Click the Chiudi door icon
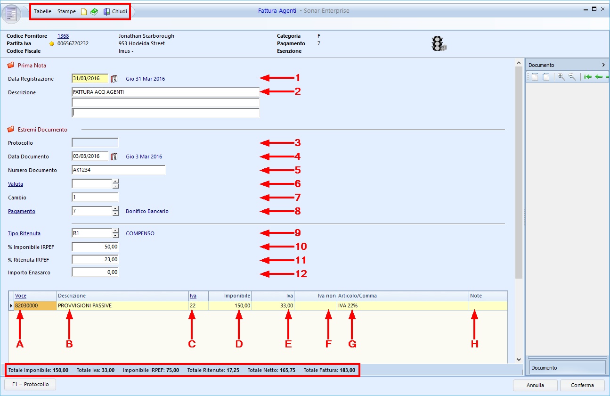The height and width of the screenshot is (396, 610). click(106, 12)
